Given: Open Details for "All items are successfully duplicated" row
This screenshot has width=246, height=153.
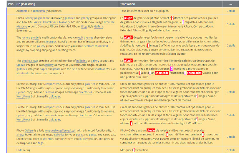Looking at the screenshot, I should coord(231,11).
